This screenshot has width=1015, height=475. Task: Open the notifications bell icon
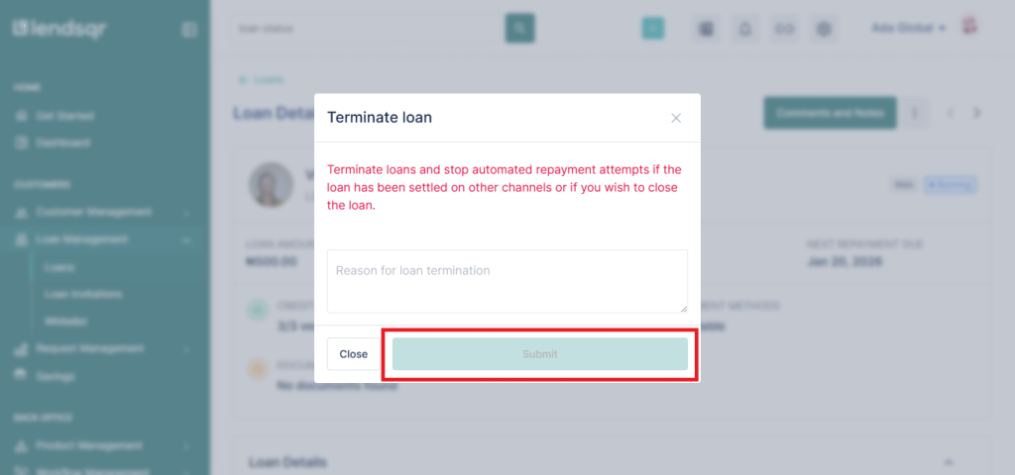(745, 29)
